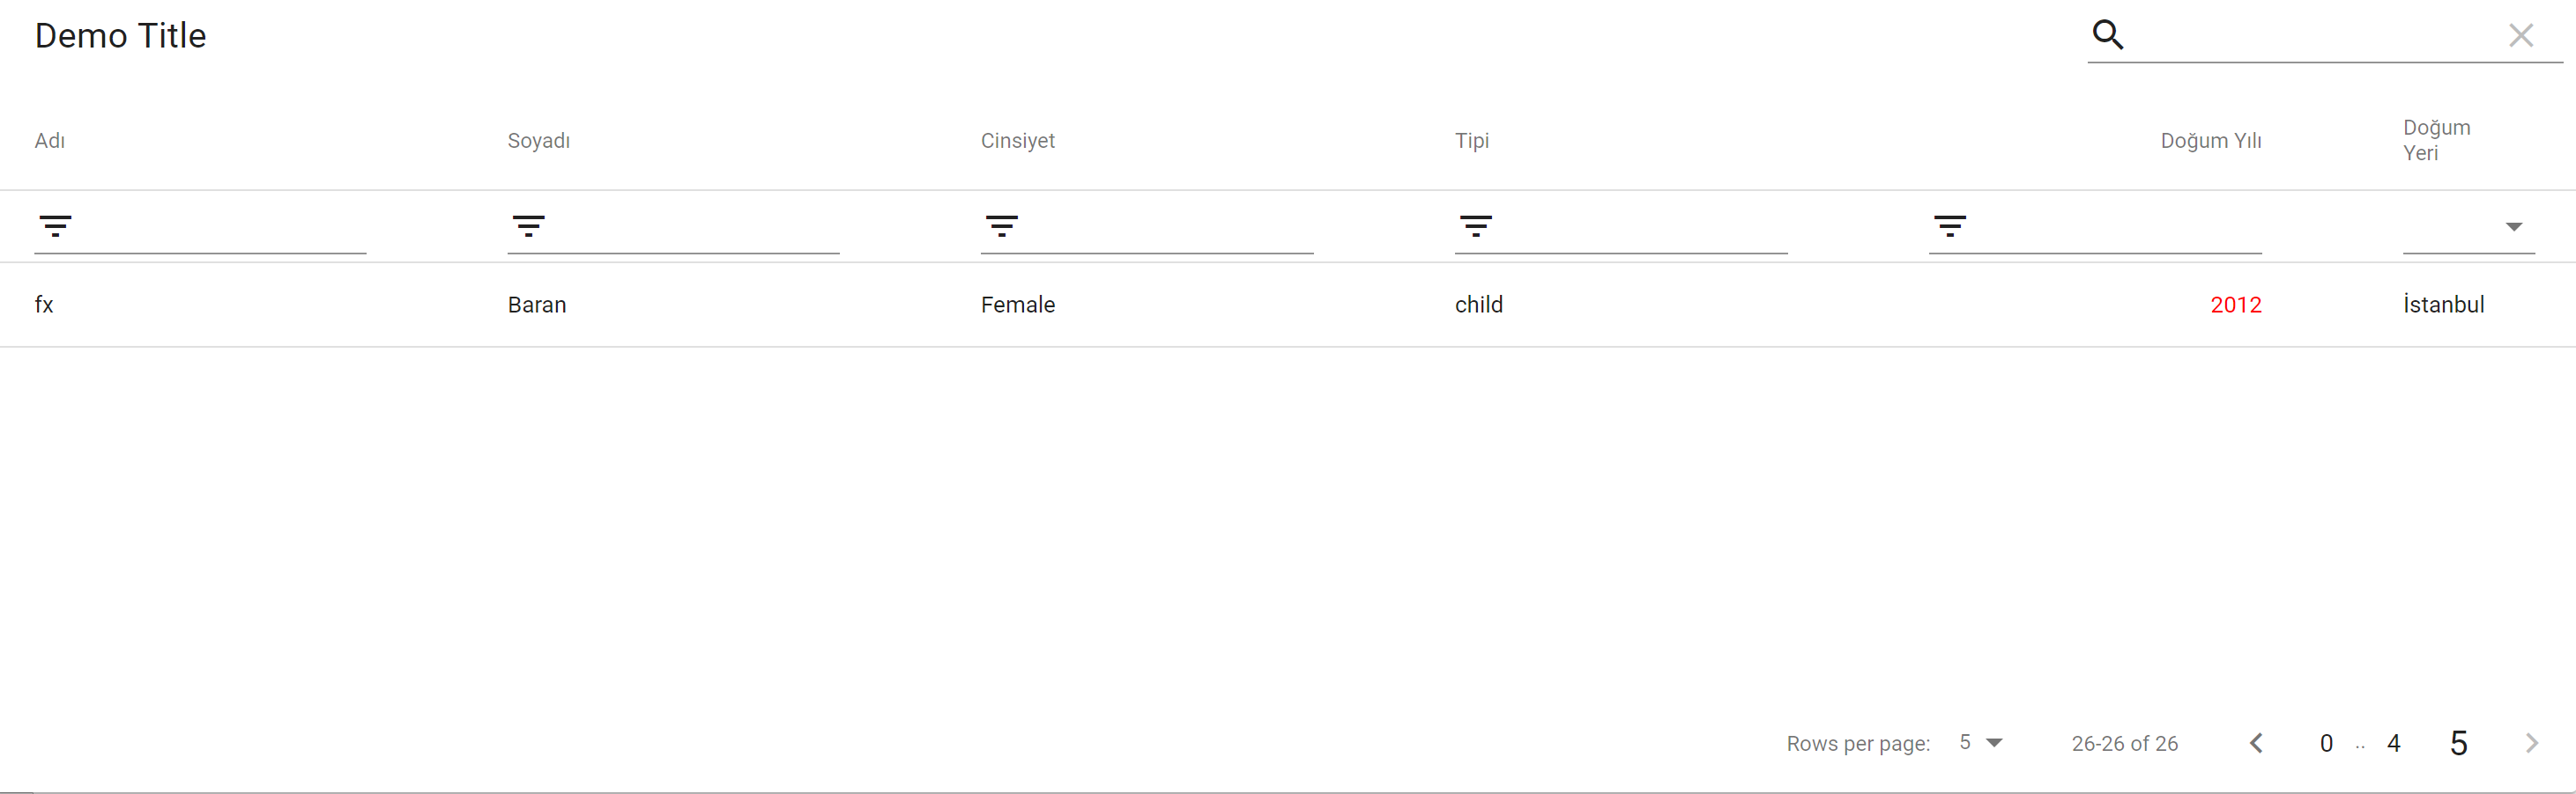
Task: Sort by the Doğum Yılı column header
Action: pos(2211,140)
